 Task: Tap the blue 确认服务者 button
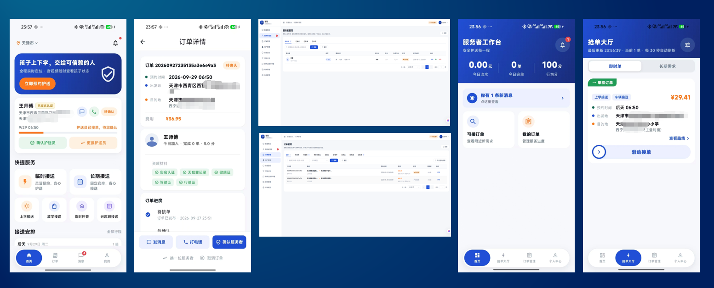(229, 242)
